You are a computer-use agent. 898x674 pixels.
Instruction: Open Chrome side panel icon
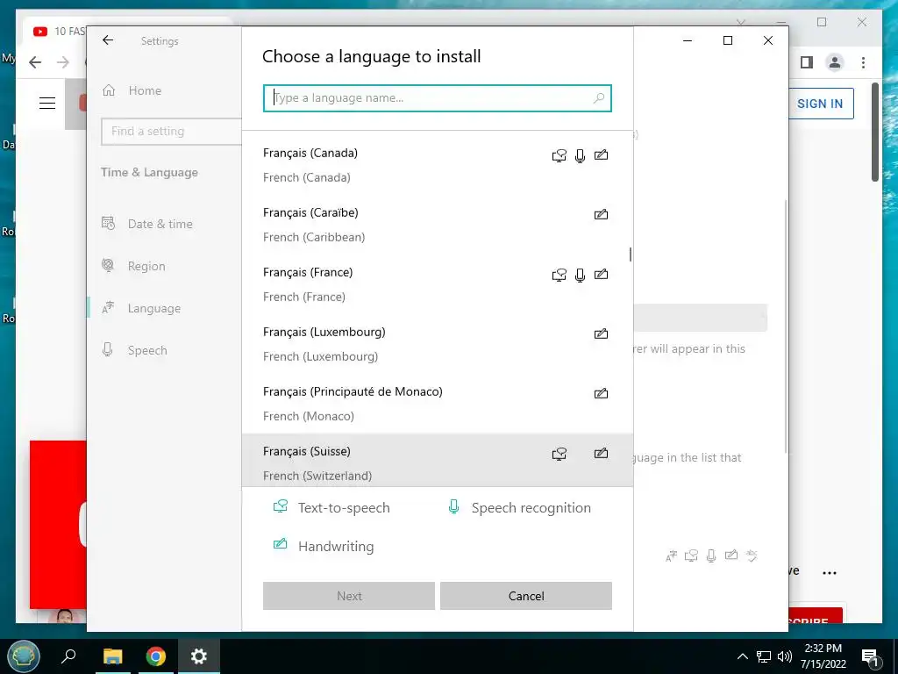[x=807, y=62]
